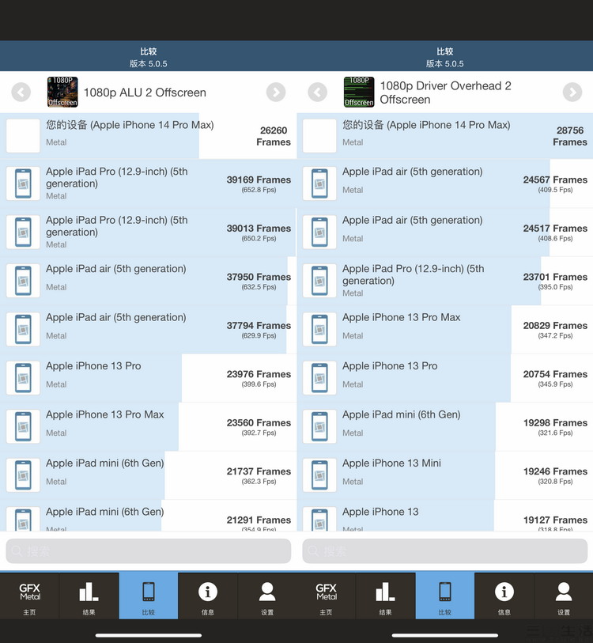593x643 pixels.
Task: Select your device row with 28756 Frames
Action: (445, 136)
